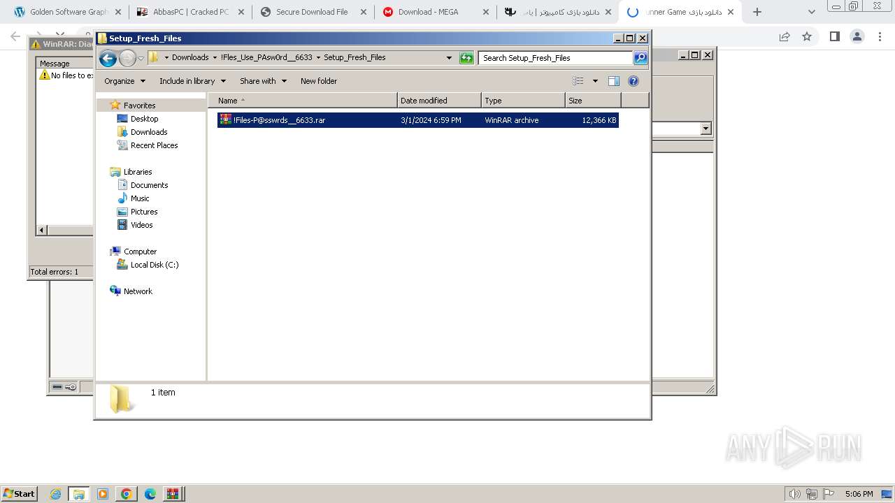The width and height of the screenshot is (895, 503).
Task: Click Downloads breadcrumb in address bar
Action: (x=190, y=57)
